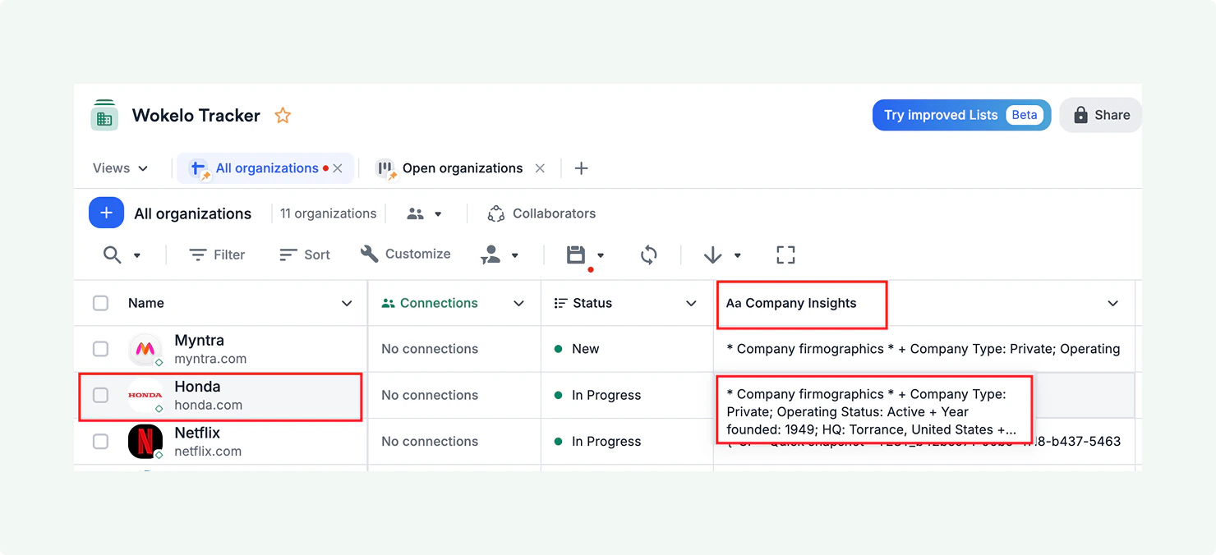Viewport: 1216px width, 555px height.
Task: Expand the save icon dropdown arrow
Action: [601, 255]
